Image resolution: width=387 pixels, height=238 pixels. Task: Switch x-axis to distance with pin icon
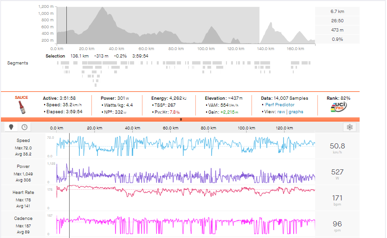tap(12, 127)
